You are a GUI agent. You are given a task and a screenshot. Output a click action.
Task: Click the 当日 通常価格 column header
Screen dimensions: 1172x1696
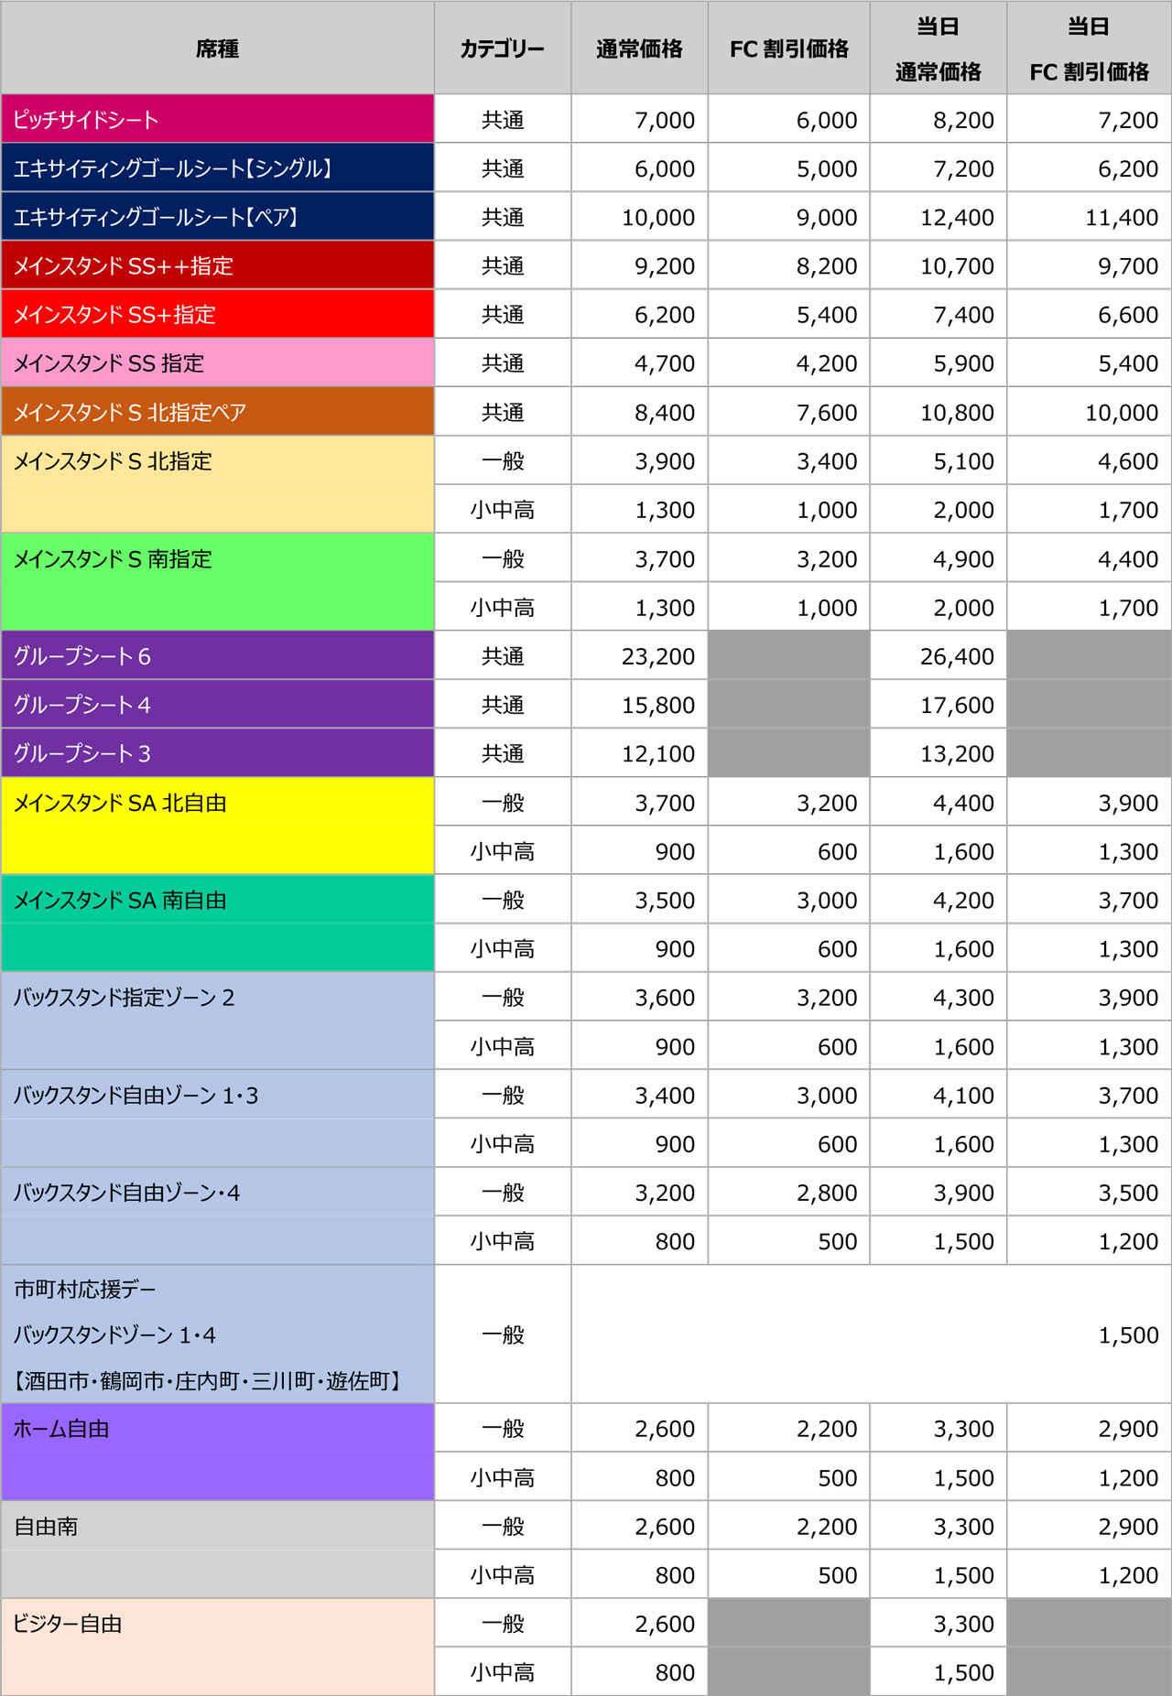click(x=938, y=49)
